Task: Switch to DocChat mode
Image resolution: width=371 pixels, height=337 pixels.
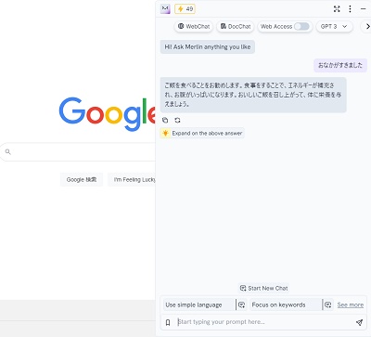Action: 236,27
